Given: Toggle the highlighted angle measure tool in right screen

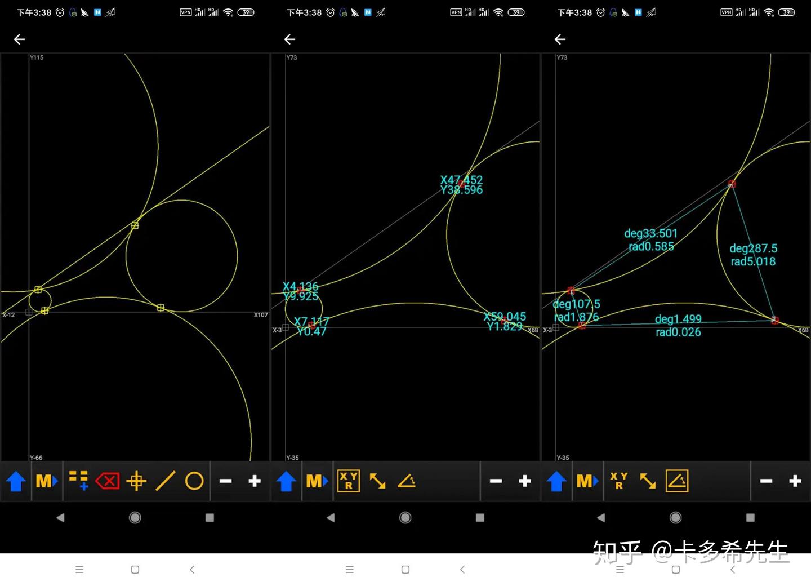Looking at the screenshot, I should 677,481.
